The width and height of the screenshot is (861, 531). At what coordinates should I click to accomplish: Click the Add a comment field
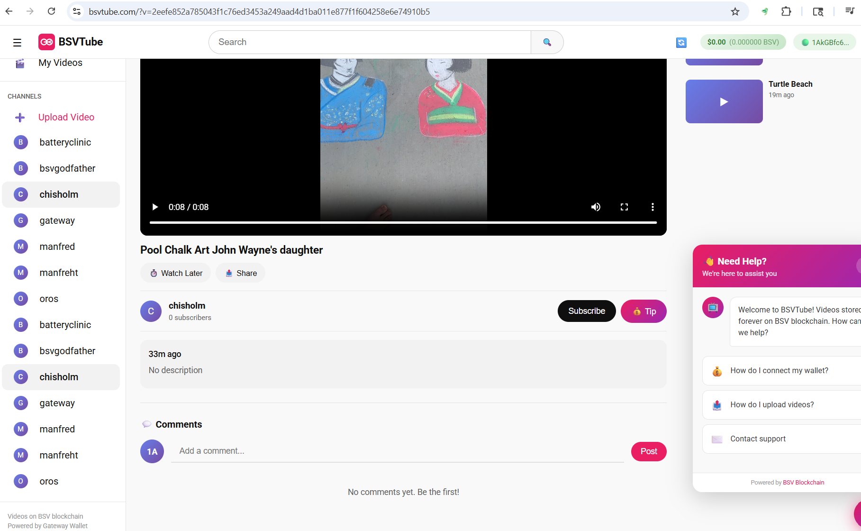[x=398, y=451]
